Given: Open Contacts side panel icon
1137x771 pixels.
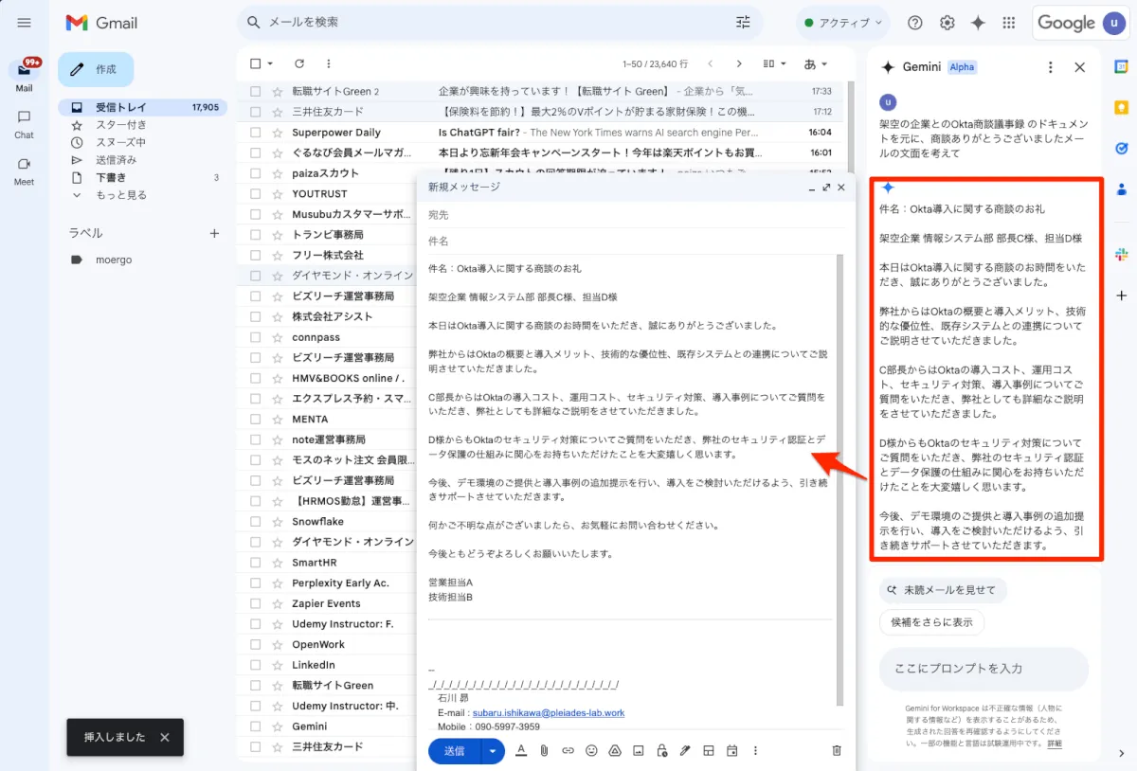Looking at the screenshot, I should (x=1121, y=188).
